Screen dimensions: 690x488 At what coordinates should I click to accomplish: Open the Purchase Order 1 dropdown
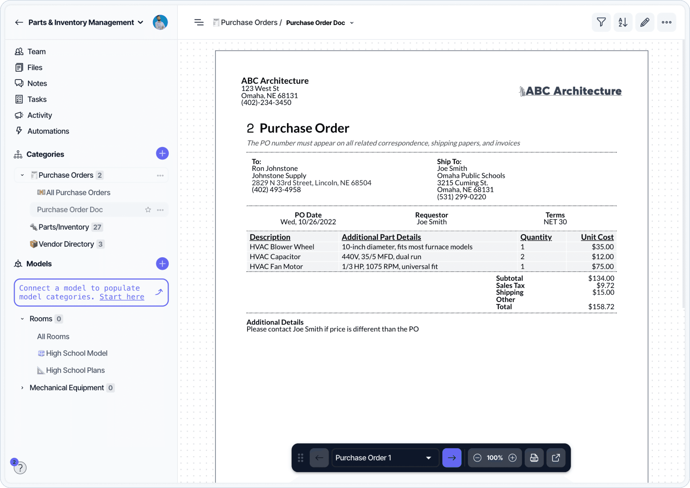(x=385, y=458)
